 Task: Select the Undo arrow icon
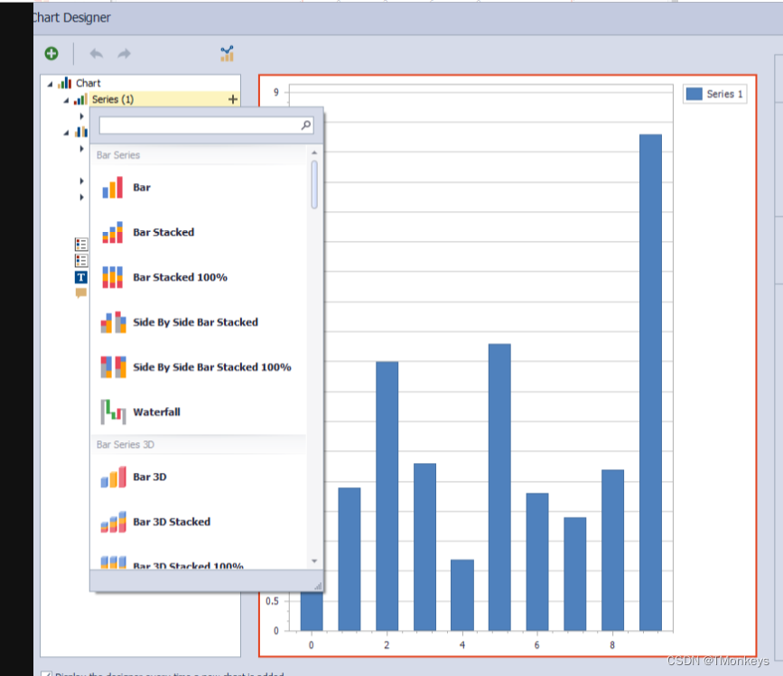click(96, 53)
